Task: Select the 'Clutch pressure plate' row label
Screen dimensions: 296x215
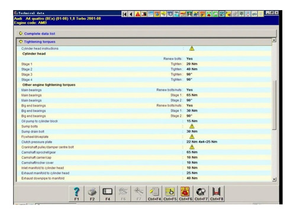Action: click(x=37, y=142)
